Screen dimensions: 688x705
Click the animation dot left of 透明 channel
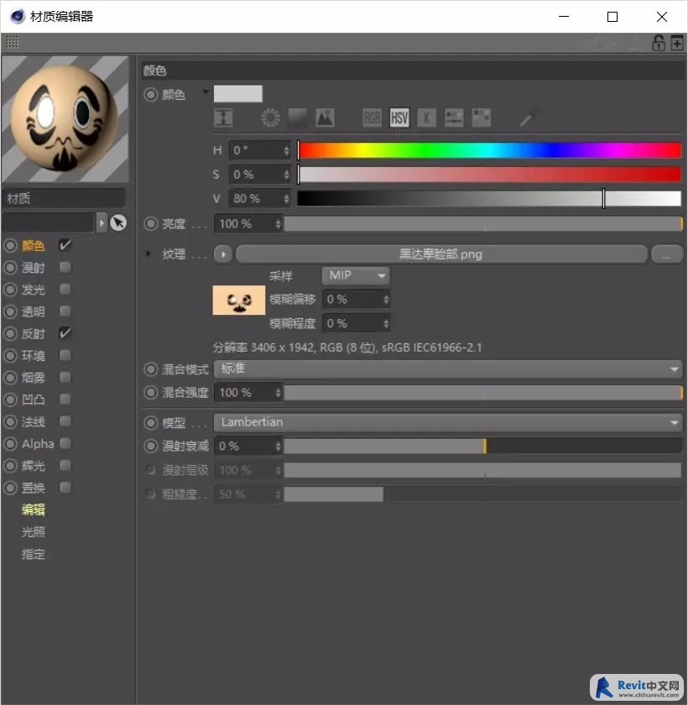(x=10, y=311)
